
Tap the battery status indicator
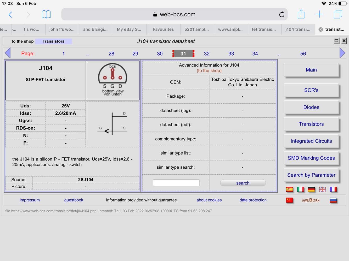pos(343,3)
